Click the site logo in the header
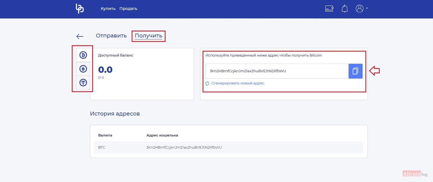 80,9
